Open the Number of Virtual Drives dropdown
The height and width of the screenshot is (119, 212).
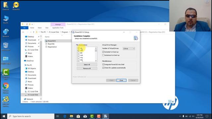tap(129, 49)
